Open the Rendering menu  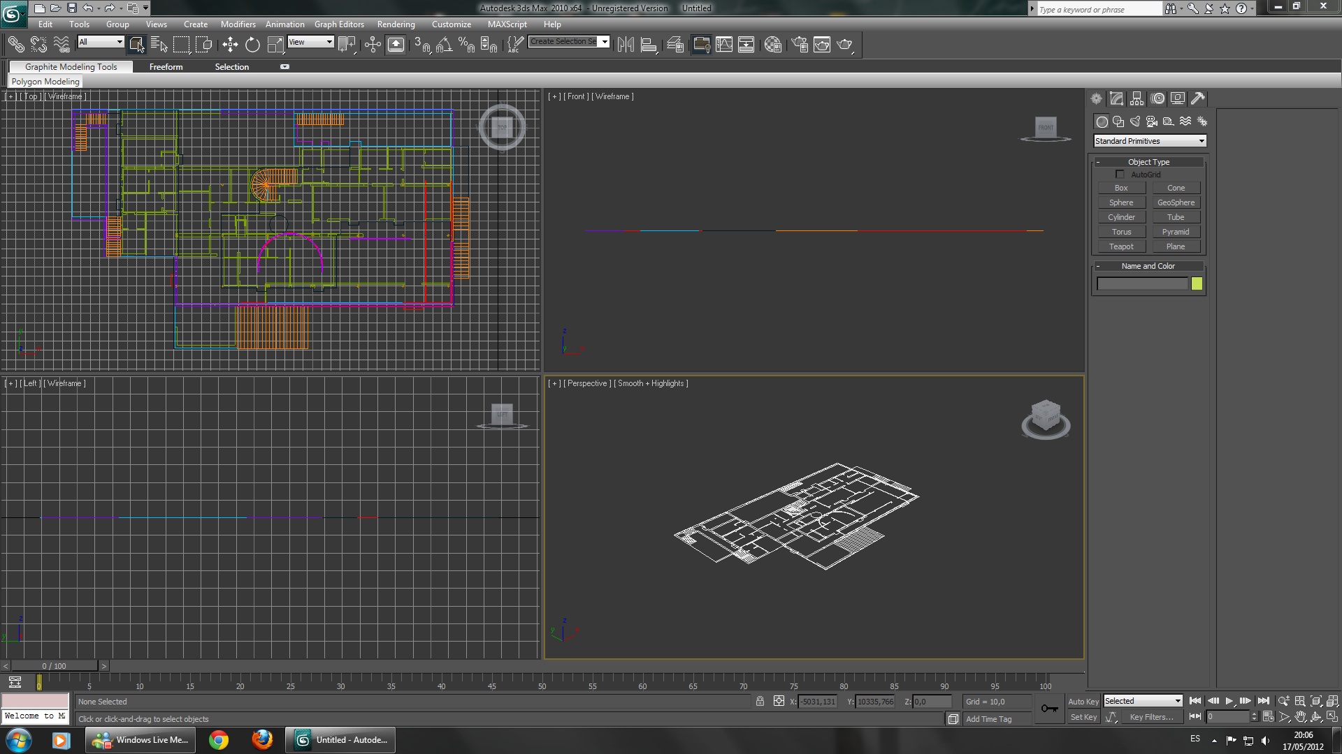click(396, 24)
